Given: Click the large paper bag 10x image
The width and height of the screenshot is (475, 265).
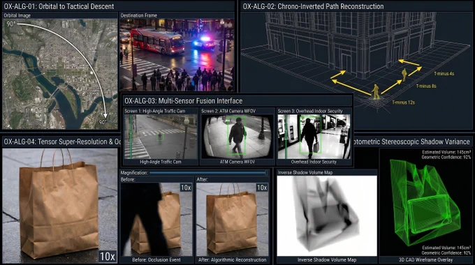Looking at the screenshot, I should (60, 206).
